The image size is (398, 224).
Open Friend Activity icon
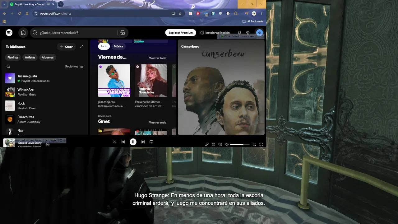[248, 33]
